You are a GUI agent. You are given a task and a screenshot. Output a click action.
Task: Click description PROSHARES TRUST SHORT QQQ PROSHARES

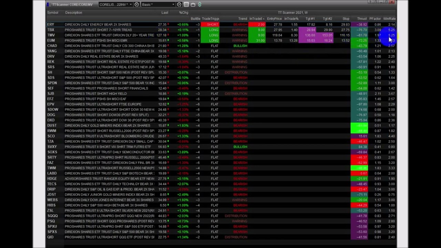click(109, 221)
